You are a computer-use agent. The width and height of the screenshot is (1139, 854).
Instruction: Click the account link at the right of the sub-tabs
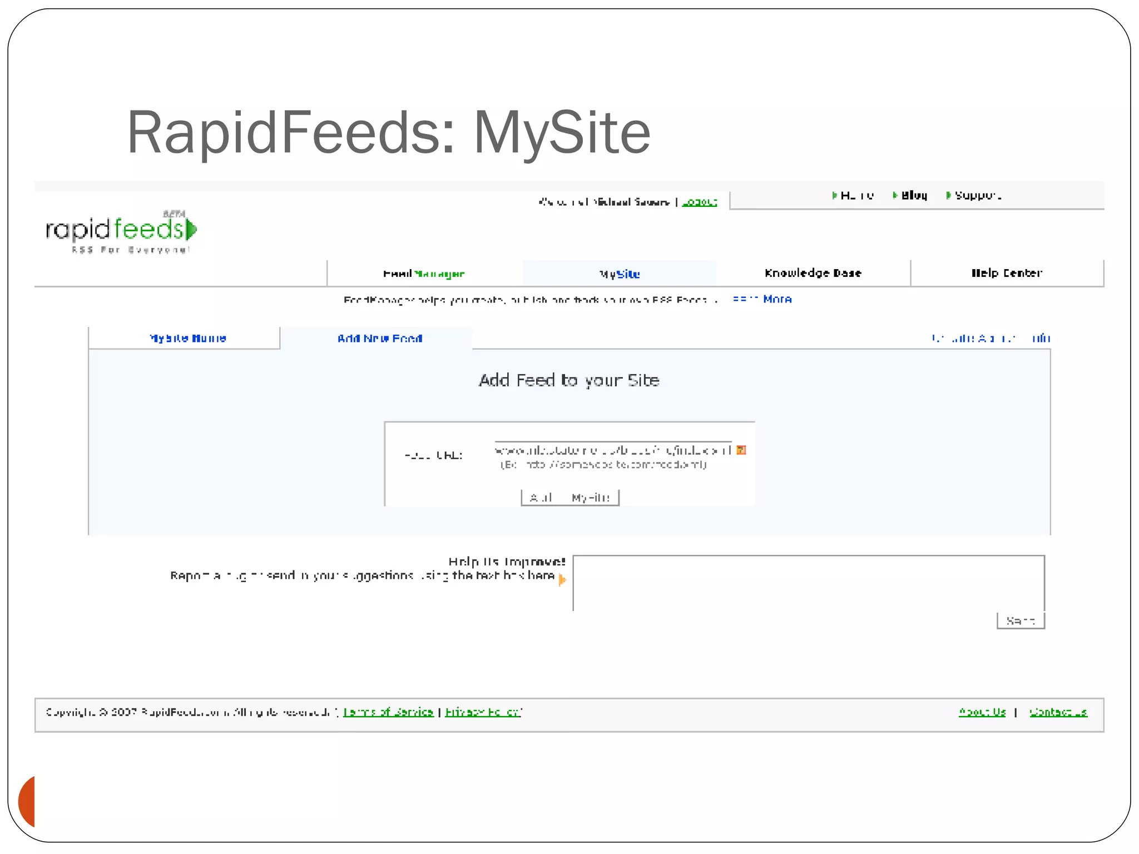(991, 338)
